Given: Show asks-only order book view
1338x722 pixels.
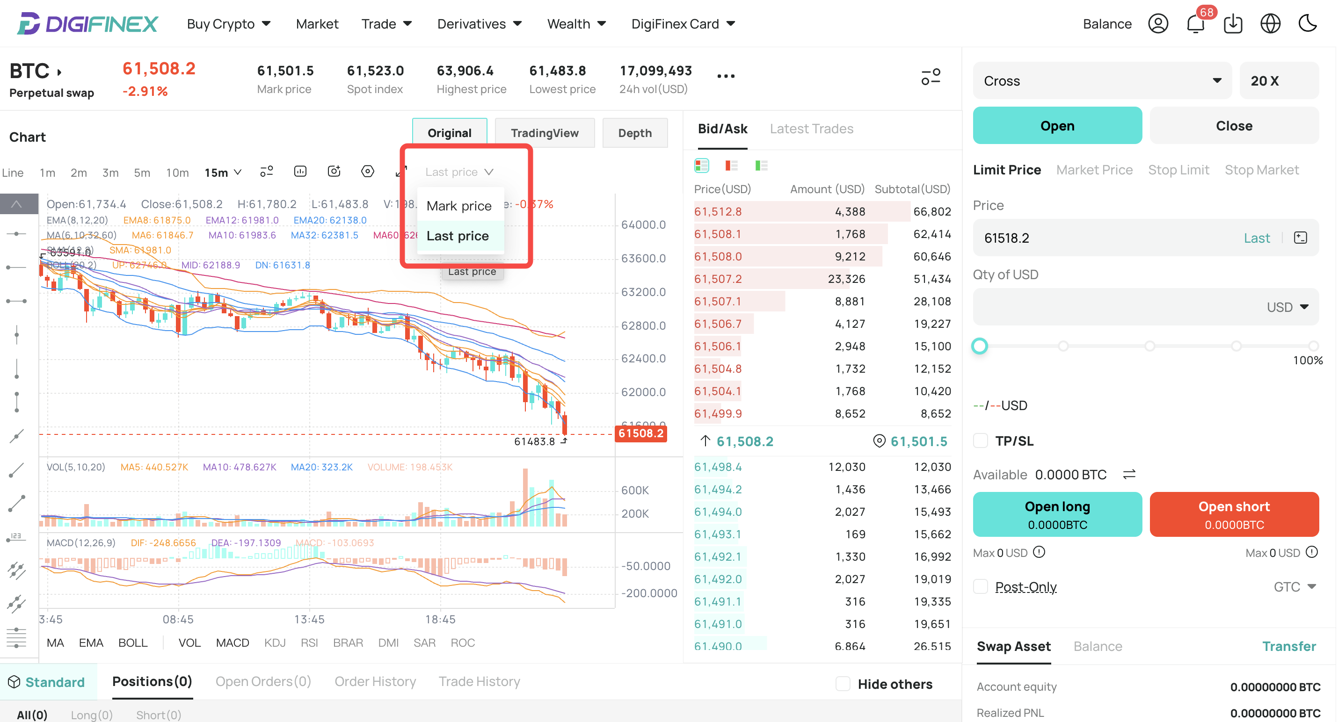Looking at the screenshot, I should pos(731,166).
